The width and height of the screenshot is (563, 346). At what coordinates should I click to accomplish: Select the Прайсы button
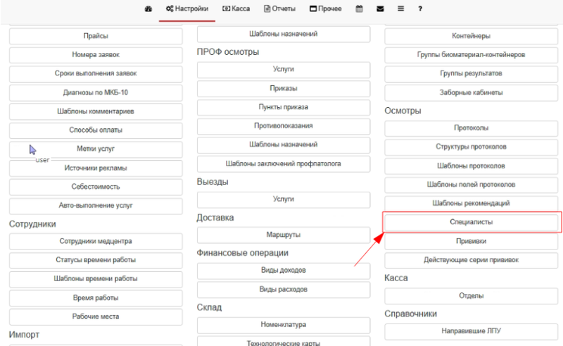(95, 35)
